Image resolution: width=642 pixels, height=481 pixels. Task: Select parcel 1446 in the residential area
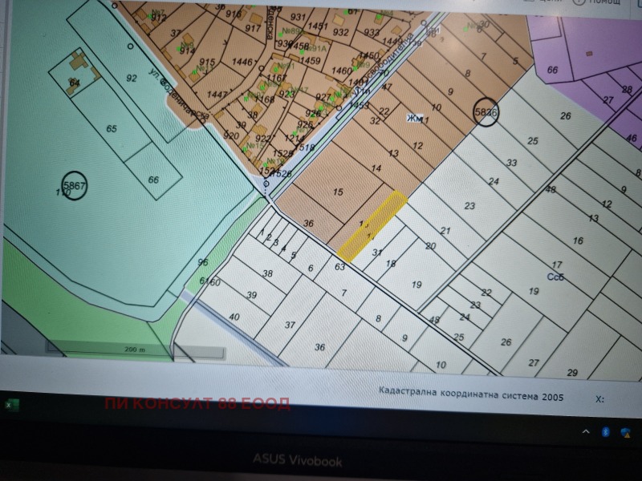coord(242,63)
